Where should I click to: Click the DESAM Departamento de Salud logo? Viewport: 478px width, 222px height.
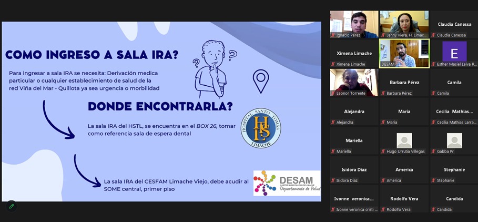coord(287,183)
